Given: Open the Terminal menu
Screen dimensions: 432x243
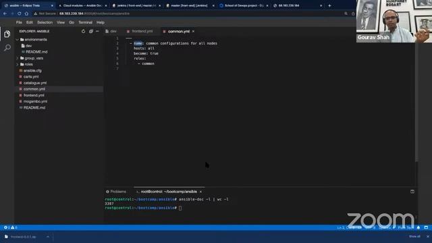Looking at the screenshot, I should 86,22.
